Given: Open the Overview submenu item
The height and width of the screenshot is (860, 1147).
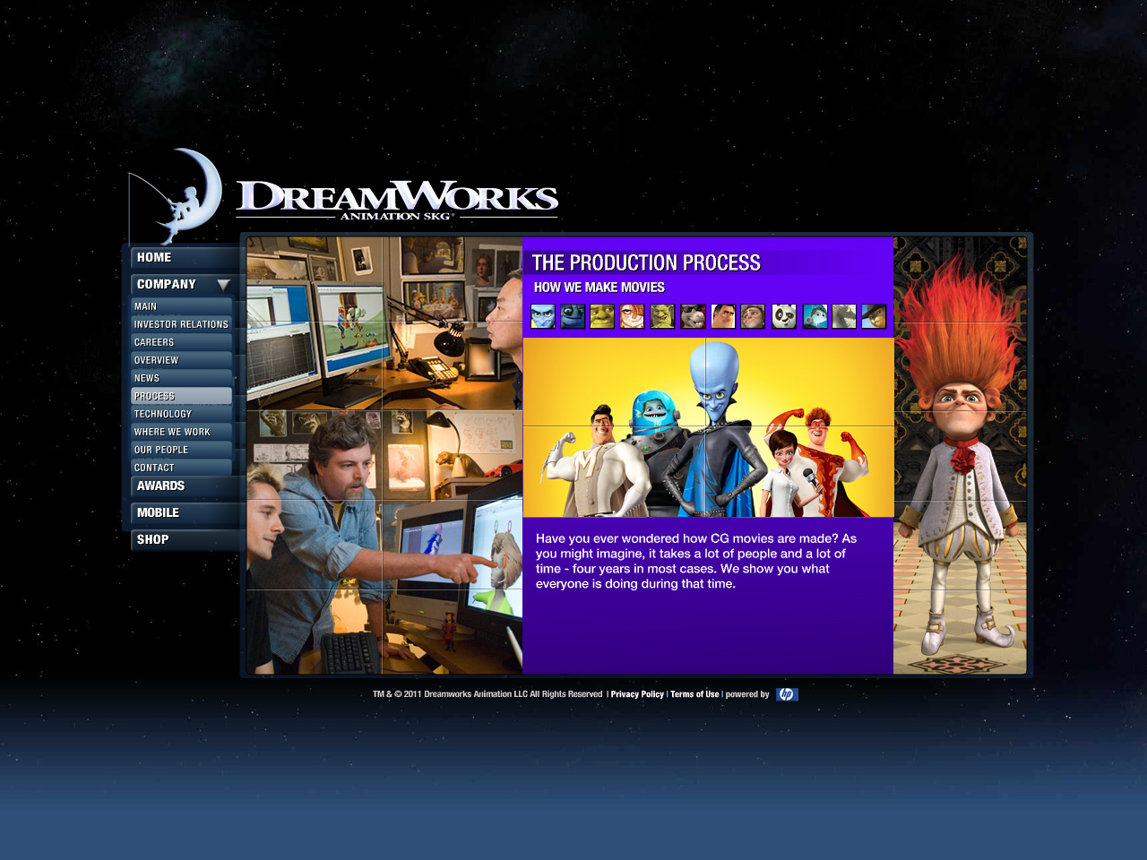Looking at the screenshot, I should pos(182,360).
